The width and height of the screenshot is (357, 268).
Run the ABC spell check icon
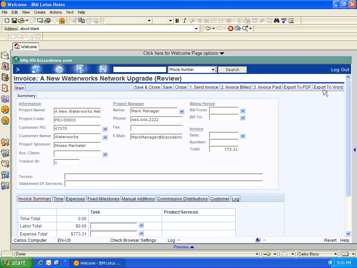click(x=284, y=21)
